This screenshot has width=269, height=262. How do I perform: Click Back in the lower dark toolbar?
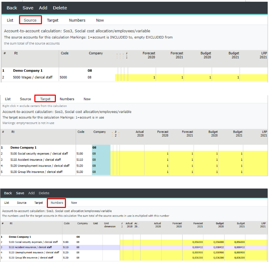point(8,193)
